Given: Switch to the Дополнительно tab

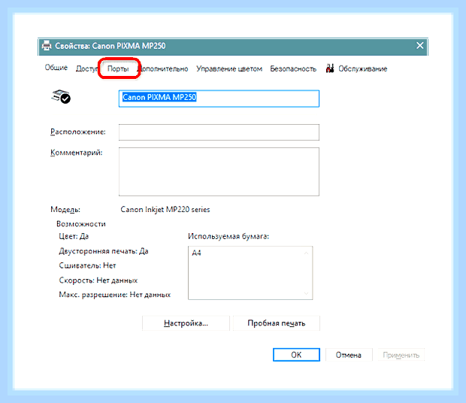Looking at the screenshot, I should point(165,68).
